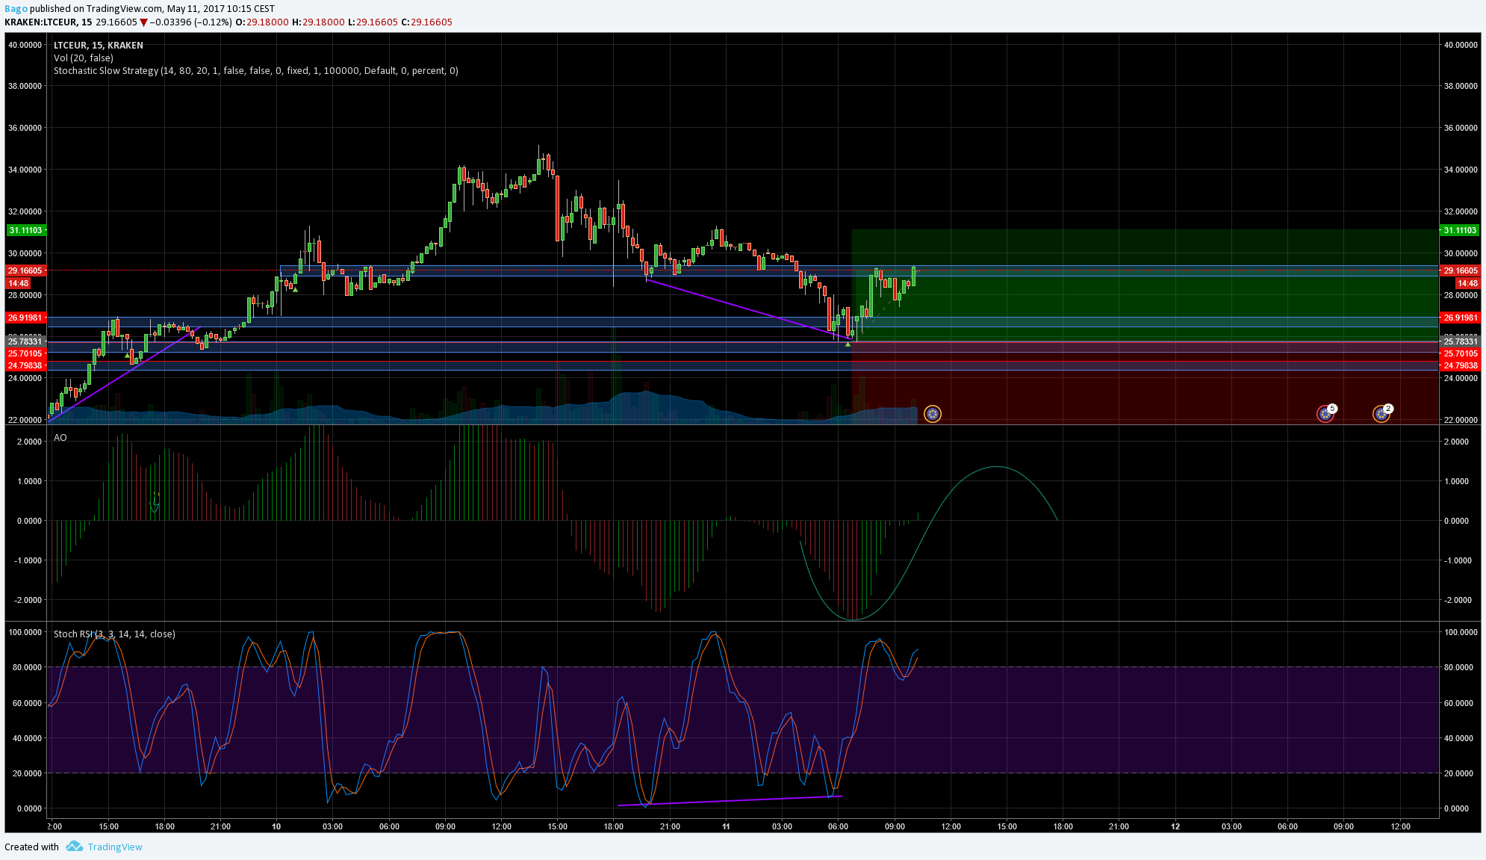Click the date label 12 on time axis
The image size is (1486, 860).
1175,826
